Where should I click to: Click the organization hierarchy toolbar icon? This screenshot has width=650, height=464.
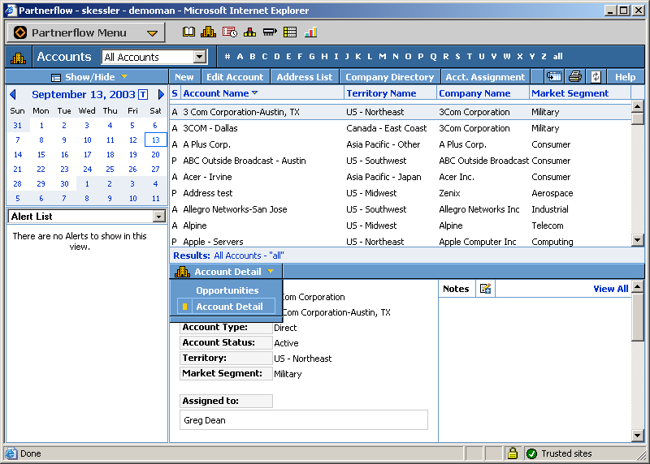(249, 32)
